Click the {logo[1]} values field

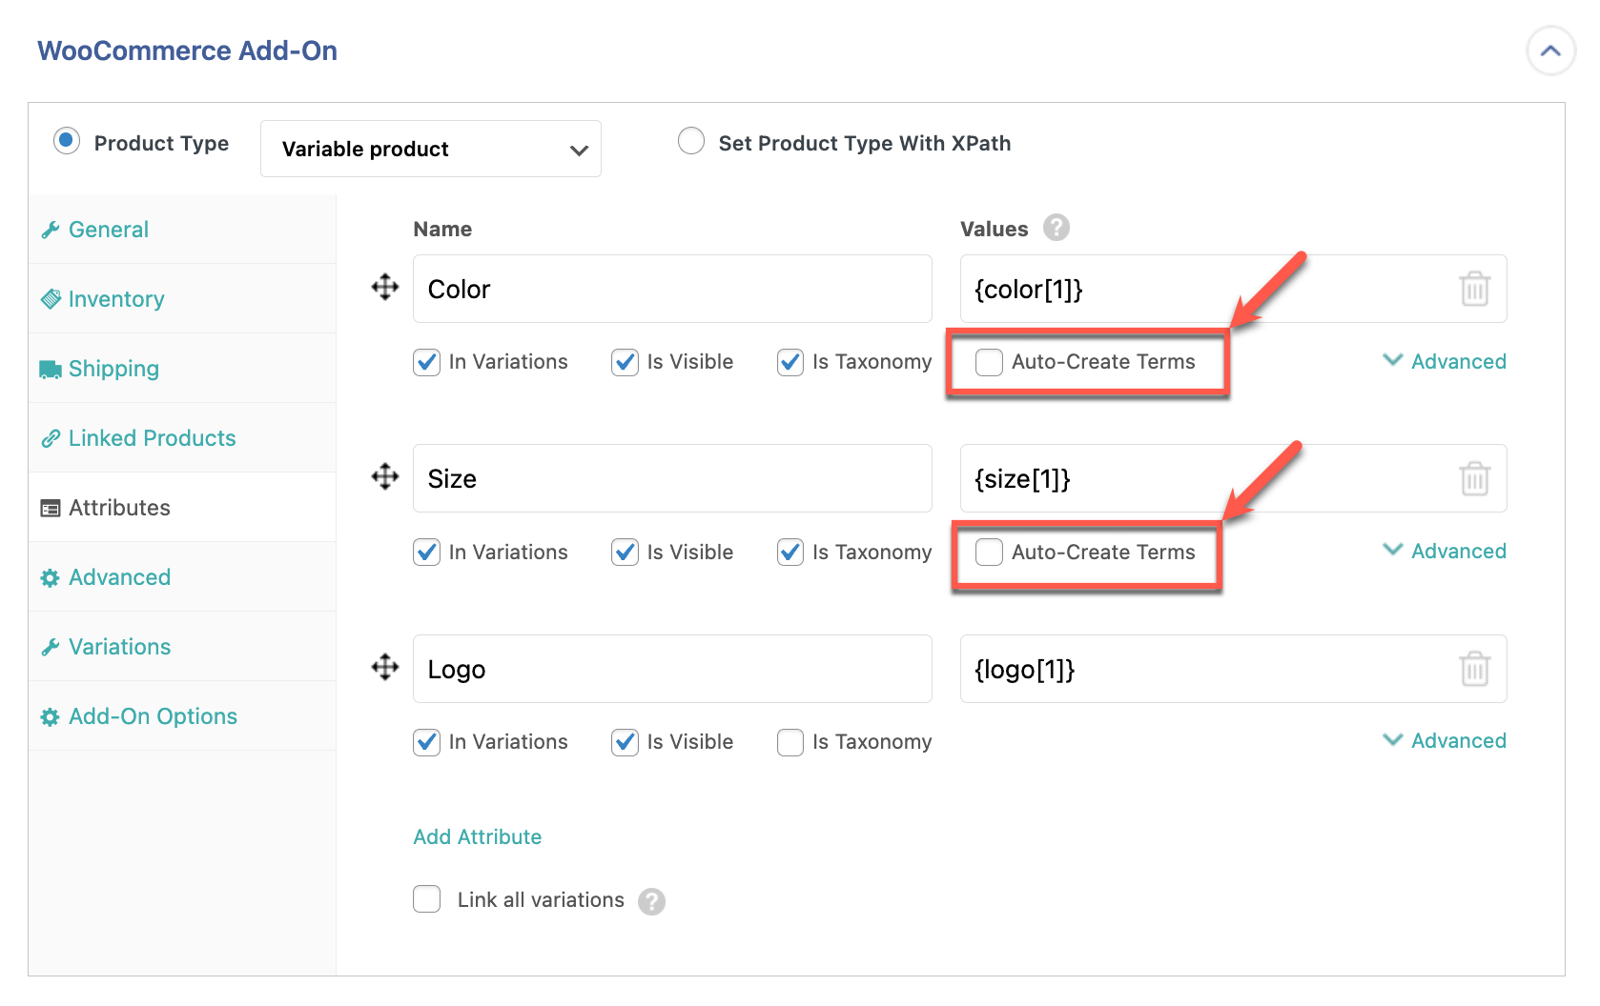click(x=1233, y=669)
